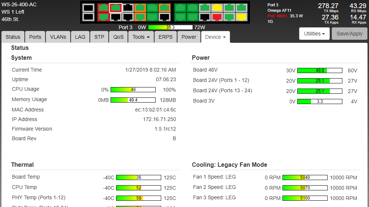Viewport: 369px width, 207px height.
Task: Click the Port 3 PoE wattage bar
Action: [170, 27]
